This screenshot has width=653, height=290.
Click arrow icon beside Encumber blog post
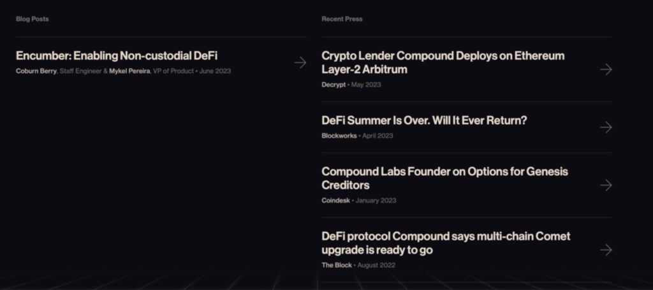(x=300, y=62)
